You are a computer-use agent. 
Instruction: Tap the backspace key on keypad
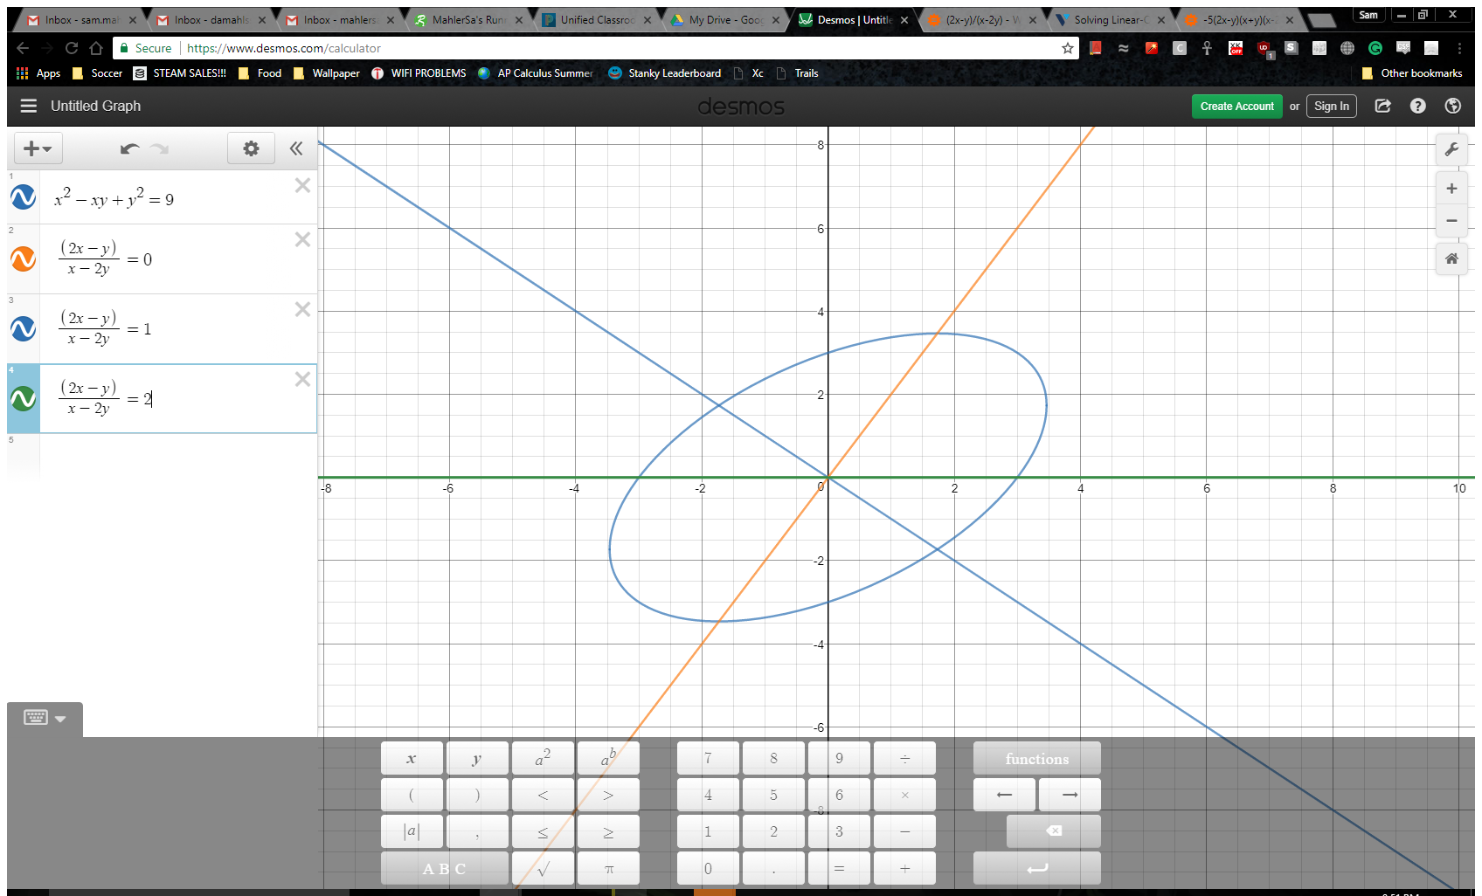pos(1054,831)
